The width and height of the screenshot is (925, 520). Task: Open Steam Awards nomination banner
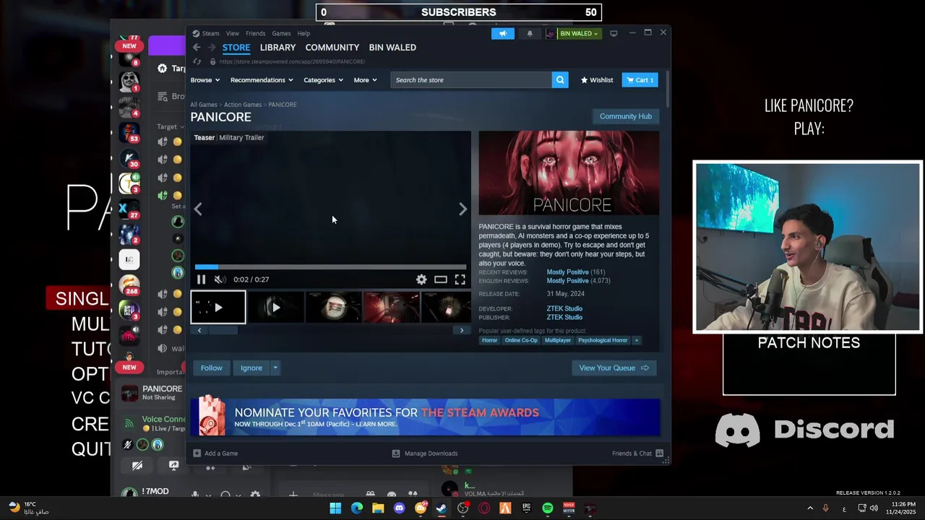click(425, 417)
